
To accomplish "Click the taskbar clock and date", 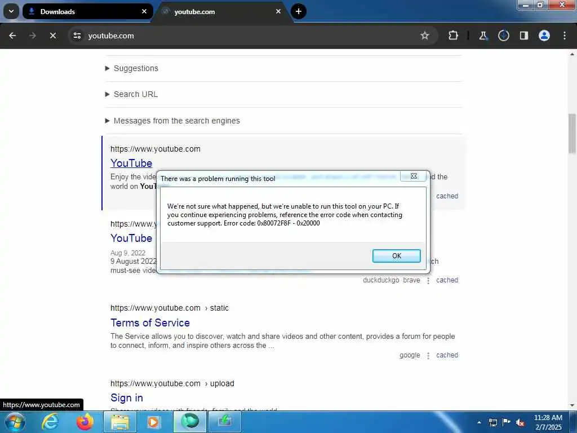I will tap(548, 422).
